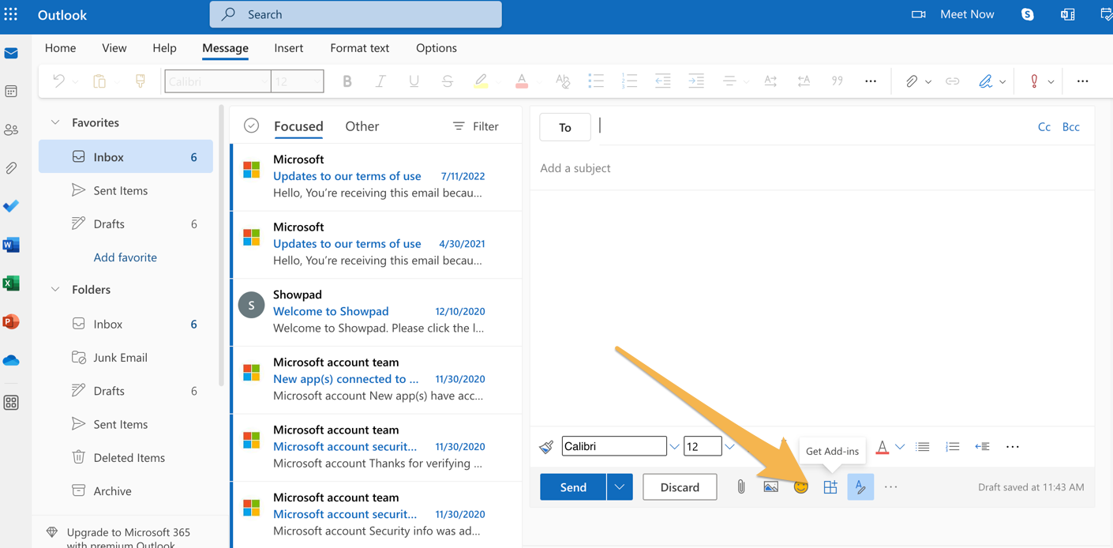1113x548 pixels.
Task: Launch Word from the left rail
Action: pyautogui.click(x=11, y=245)
